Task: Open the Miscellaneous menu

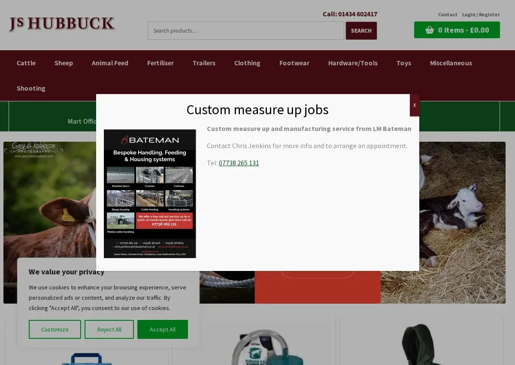Action: click(x=451, y=63)
